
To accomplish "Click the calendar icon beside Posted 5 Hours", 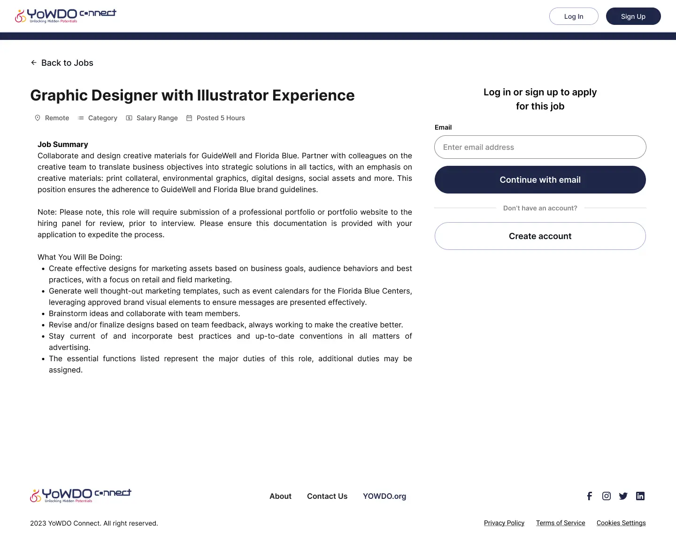I will tap(189, 118).
